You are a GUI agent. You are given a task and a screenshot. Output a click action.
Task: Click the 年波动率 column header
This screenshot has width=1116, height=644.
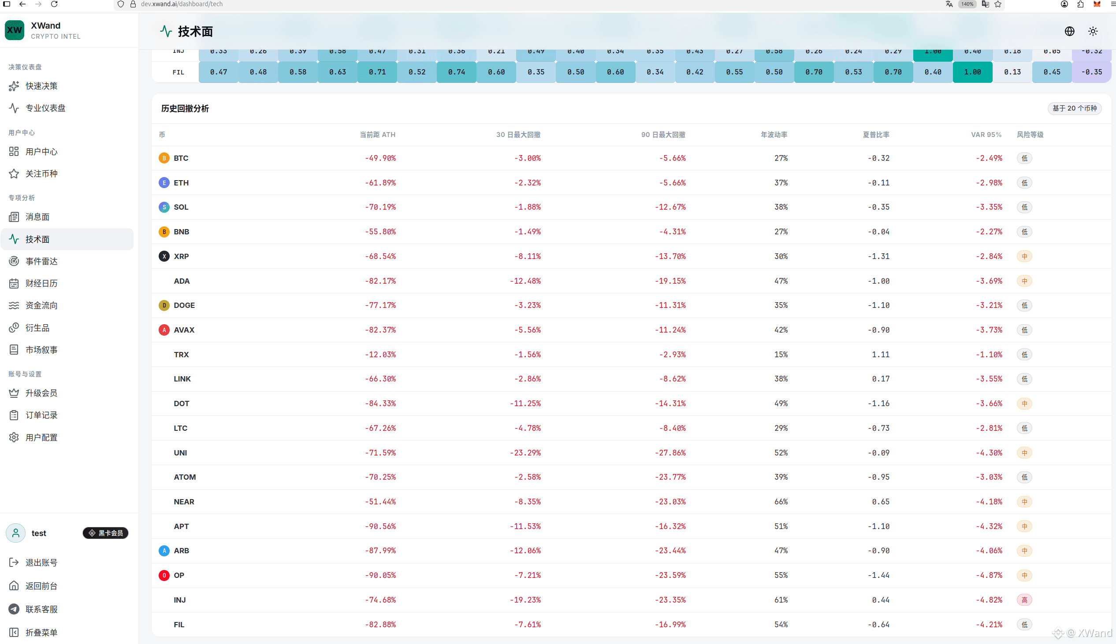tap(774, 134)
